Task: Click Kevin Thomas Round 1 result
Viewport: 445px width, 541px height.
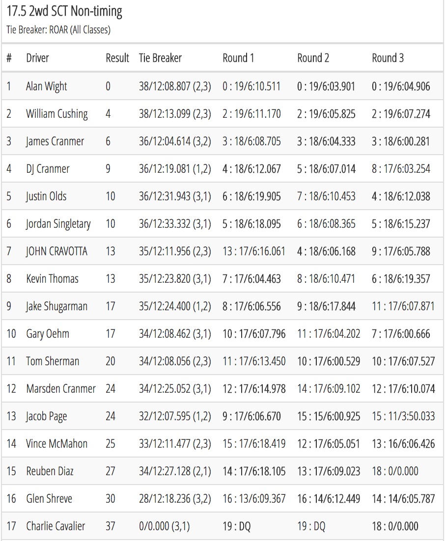Action: 251,279
